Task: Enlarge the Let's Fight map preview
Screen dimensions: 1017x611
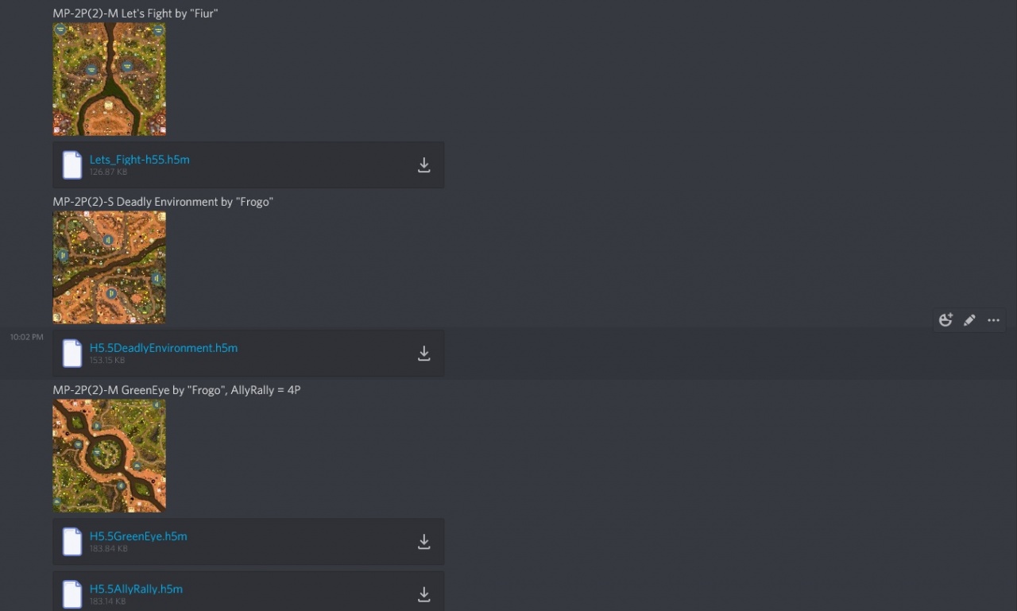Action: 109,79
